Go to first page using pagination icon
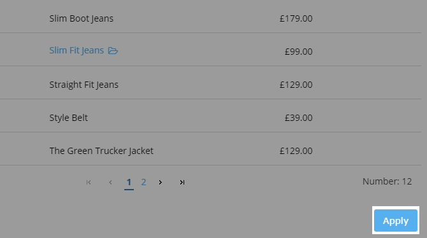 89,182
